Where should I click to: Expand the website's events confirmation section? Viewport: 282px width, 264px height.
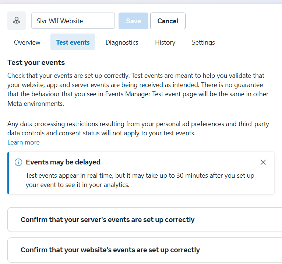click(x=145, y=250)
